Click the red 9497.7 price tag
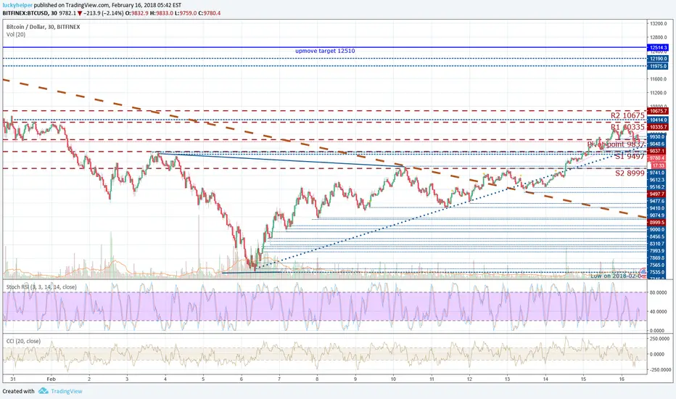676x399 pixels. (657, 194)
